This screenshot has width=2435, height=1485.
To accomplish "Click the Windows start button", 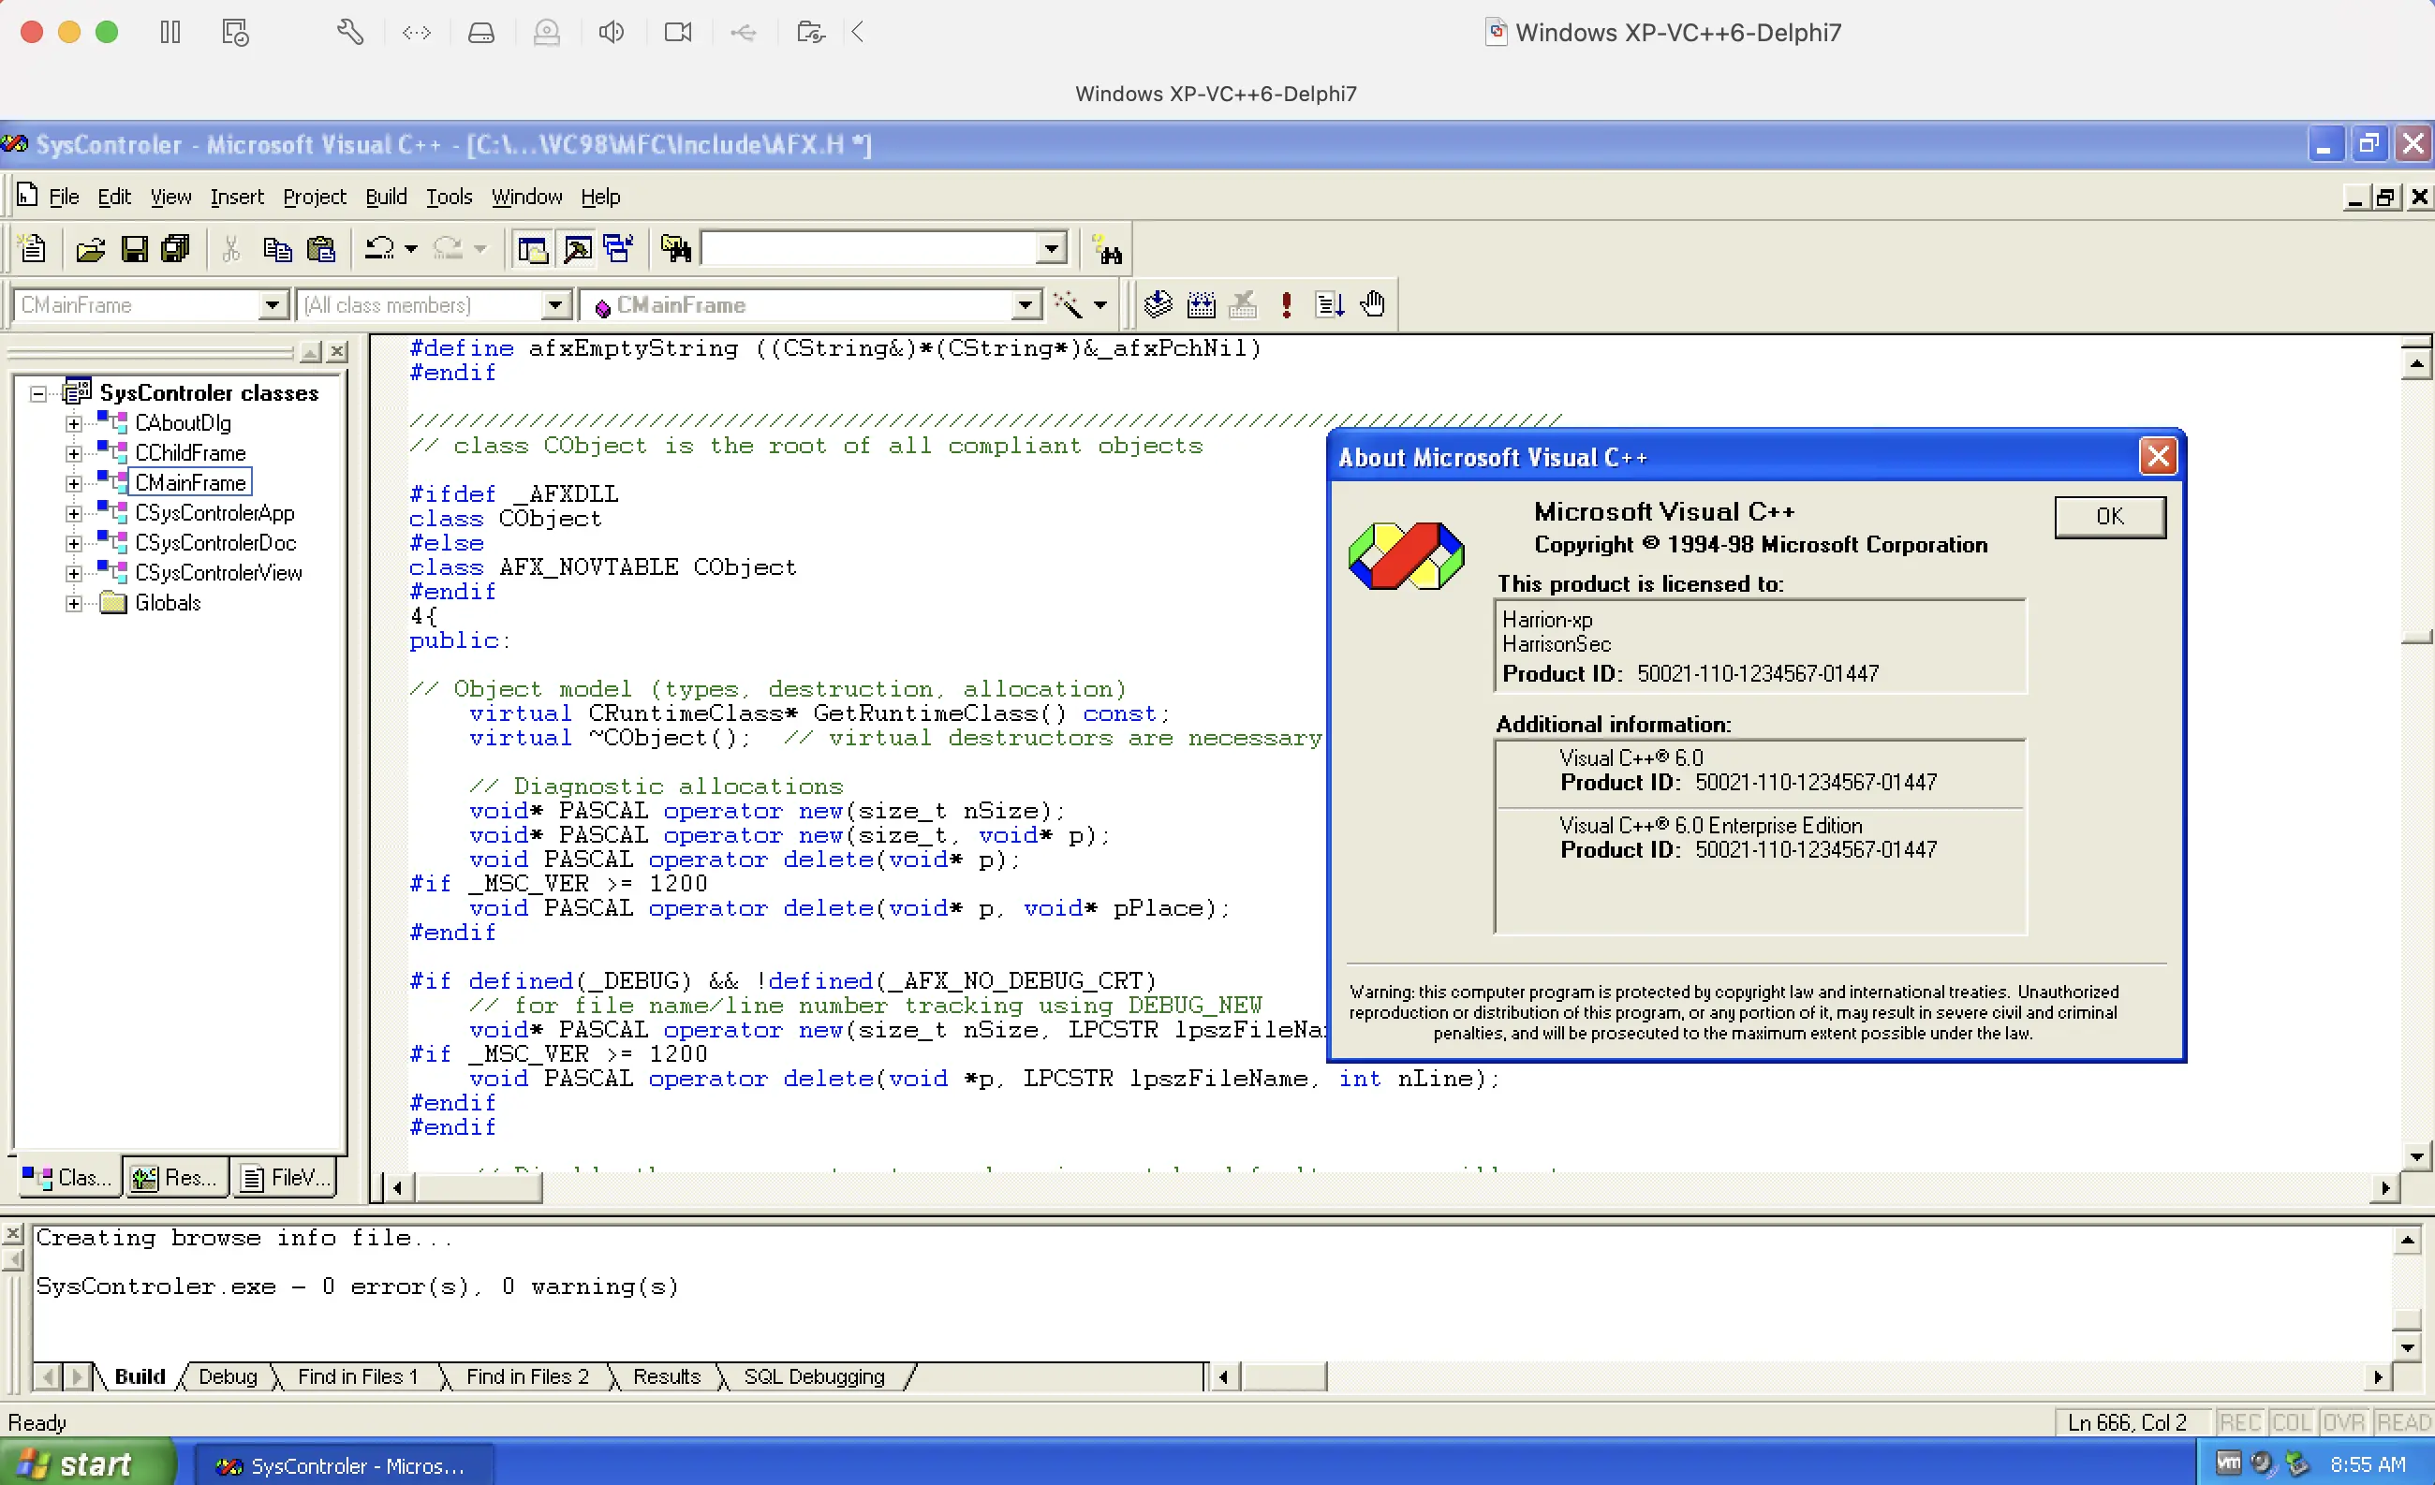I will point(87,1463).
